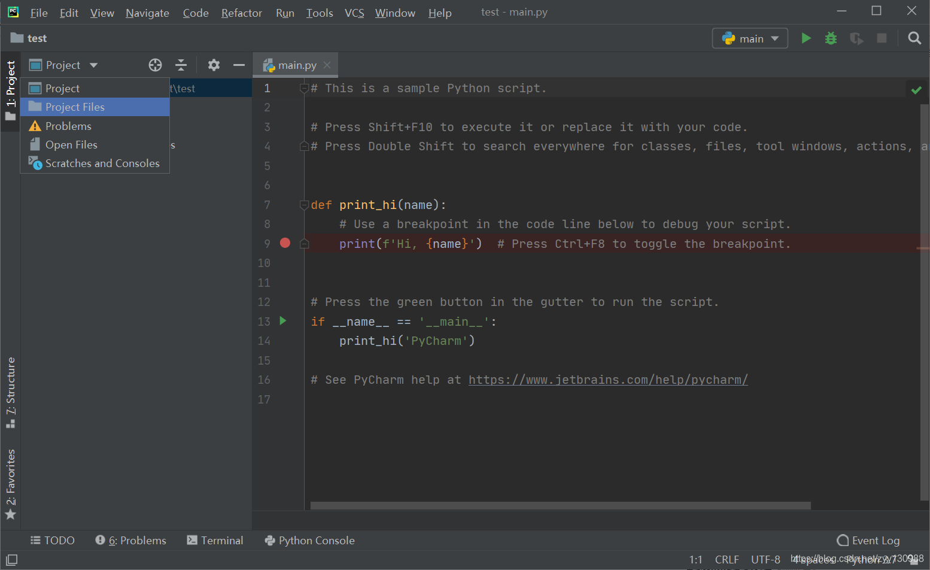Open the Python Console tool window
The height and width of the screenshot is (570, 930).
pyautogui.click(x=309, y=540)
